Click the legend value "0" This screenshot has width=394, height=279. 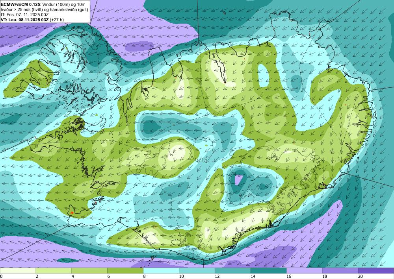click(1, 276)
